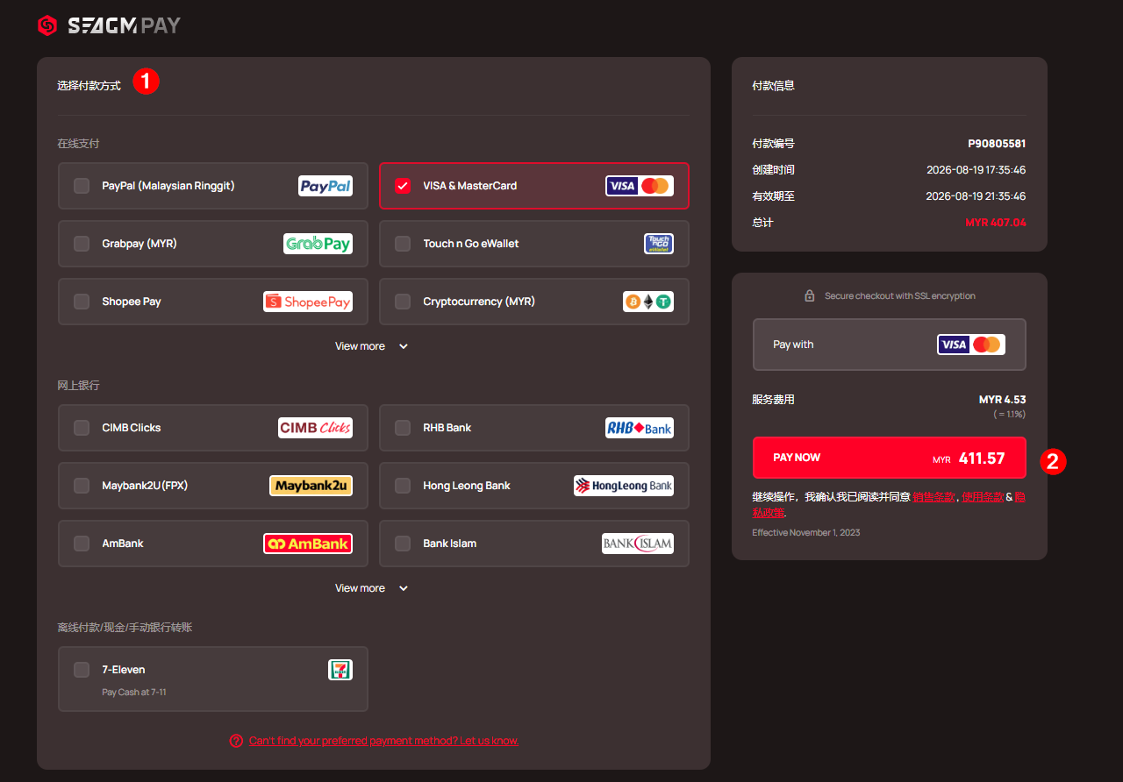Image resolution: width=1123 pixels, height=782 pixels.
Task: Open the 使用条款 link
Action: pyautogui.click(x=982, y=497)
